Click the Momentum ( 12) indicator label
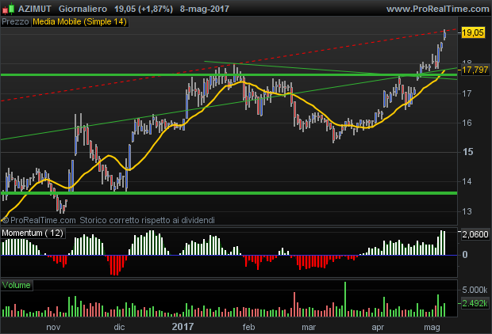Screen dimensions: 492x334 [x=33, y=233]
